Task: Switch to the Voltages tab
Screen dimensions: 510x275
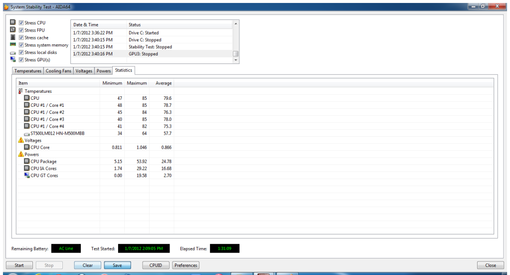Action: coord(84,71)
